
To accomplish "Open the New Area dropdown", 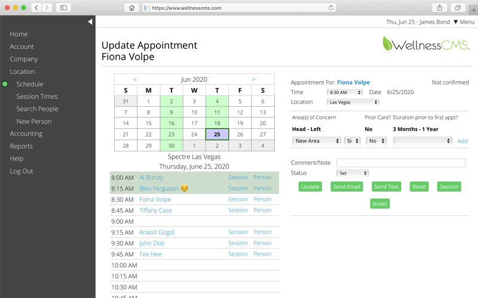I will pyautogui.click(x=317, y=141).
